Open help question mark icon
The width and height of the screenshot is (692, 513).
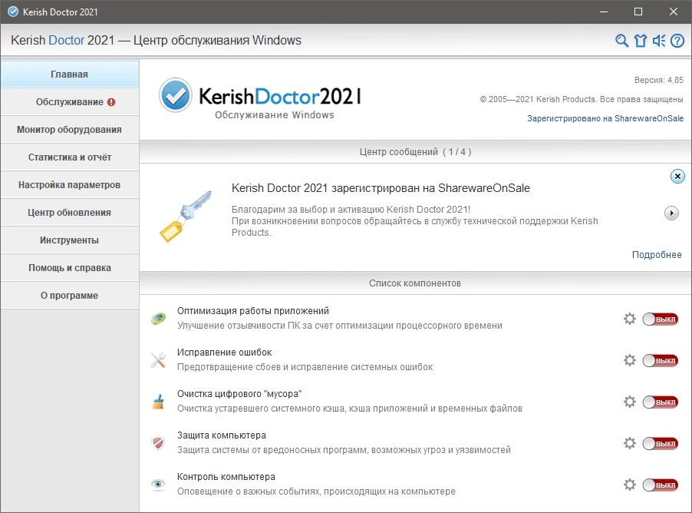[x=677, y=41]
